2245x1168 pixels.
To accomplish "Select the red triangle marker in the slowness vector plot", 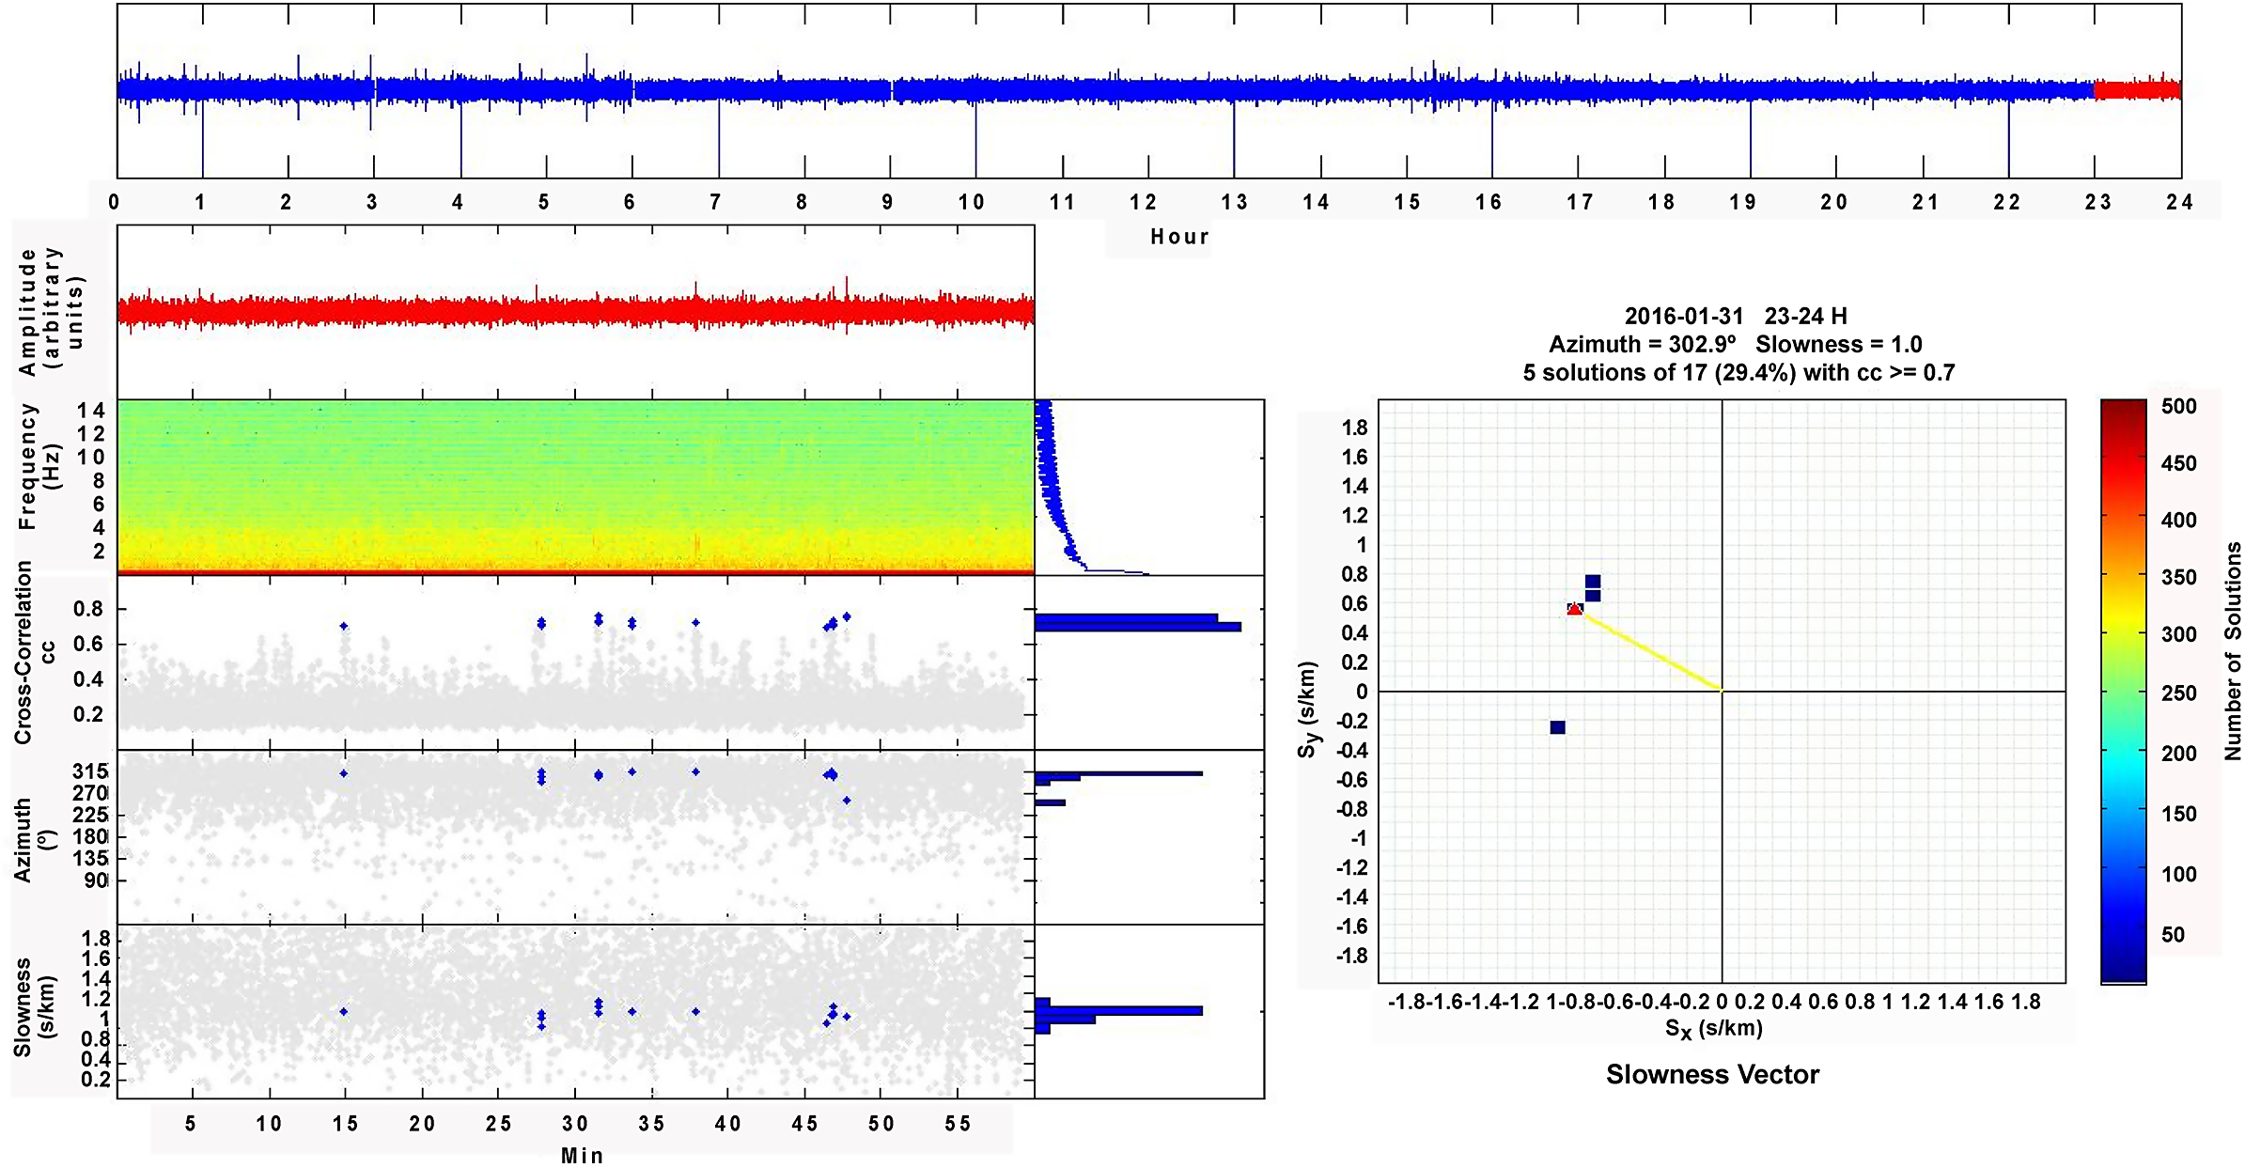I will coord(1574,609).
